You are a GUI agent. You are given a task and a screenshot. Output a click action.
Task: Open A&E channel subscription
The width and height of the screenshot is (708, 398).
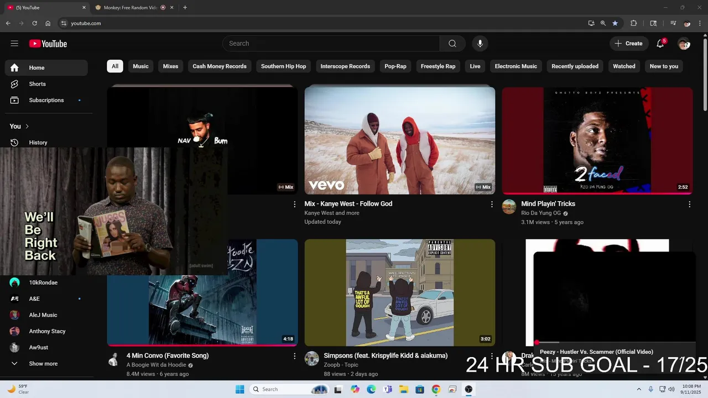46,298
